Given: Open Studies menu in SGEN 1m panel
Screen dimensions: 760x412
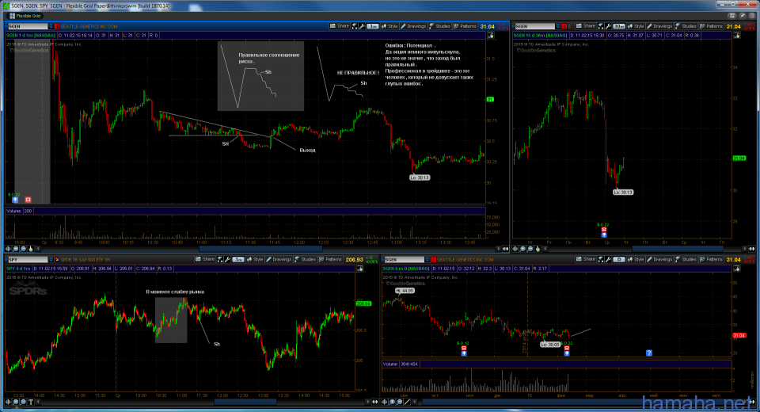Looking at the screenshot, I should pyautogui.click(x=439, y=26).
